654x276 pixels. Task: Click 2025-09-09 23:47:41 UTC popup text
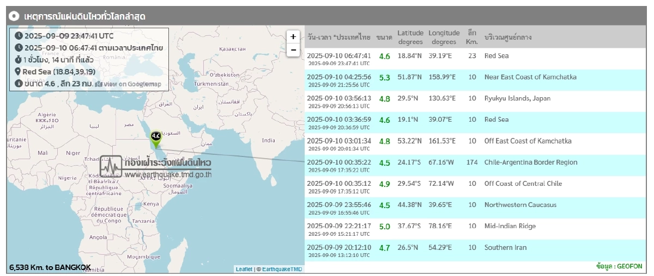[69, 36]
